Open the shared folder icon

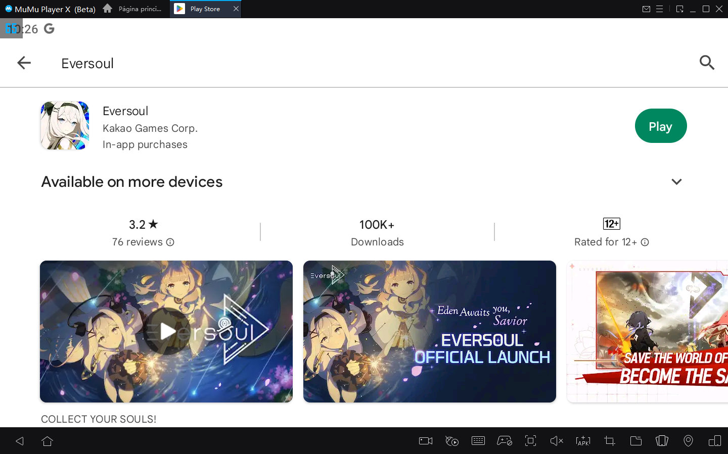coord(636,441)
